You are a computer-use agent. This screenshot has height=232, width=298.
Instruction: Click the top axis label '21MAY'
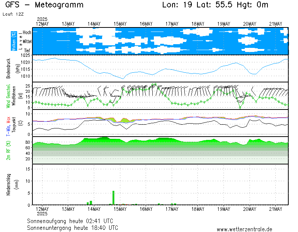tap(276, 24)
